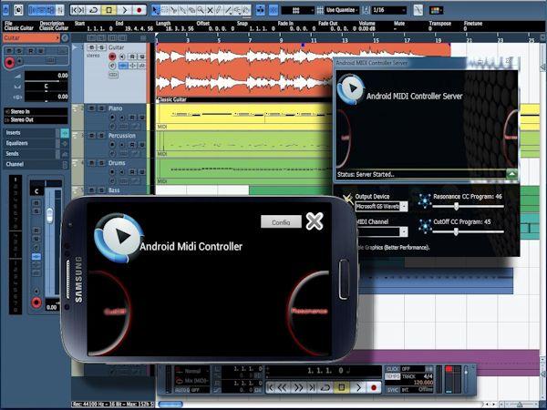The width and height of the screenshot is (547, 410).
Task: Open the Constrain Delay Compensation icon
Action: (x=18, y=10)
